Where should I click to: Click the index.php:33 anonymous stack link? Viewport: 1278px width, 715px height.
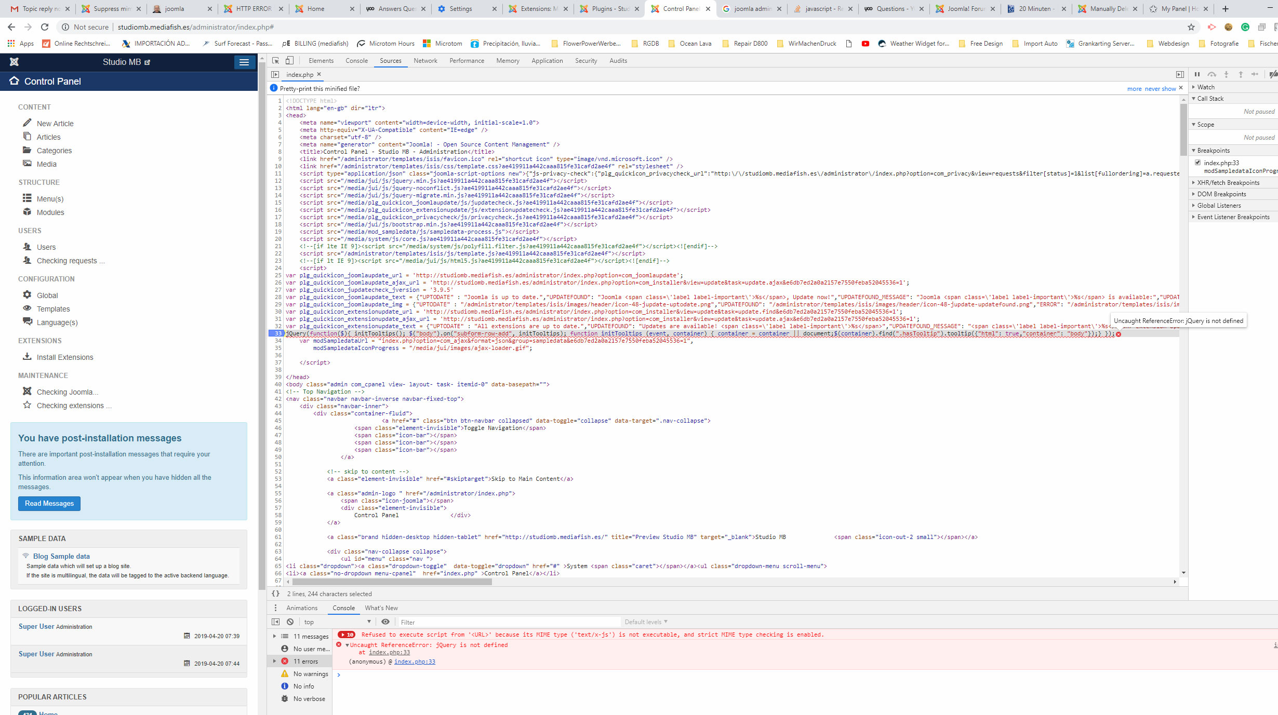[415, 662]
